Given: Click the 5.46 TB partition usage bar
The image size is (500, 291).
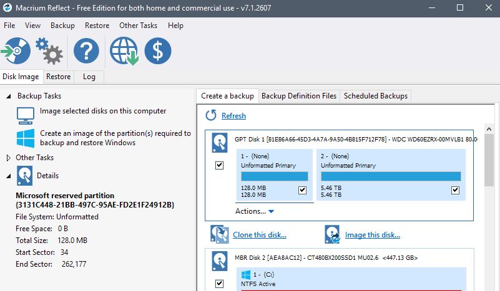Looking at the screenshot, I should tap(391, 176).
